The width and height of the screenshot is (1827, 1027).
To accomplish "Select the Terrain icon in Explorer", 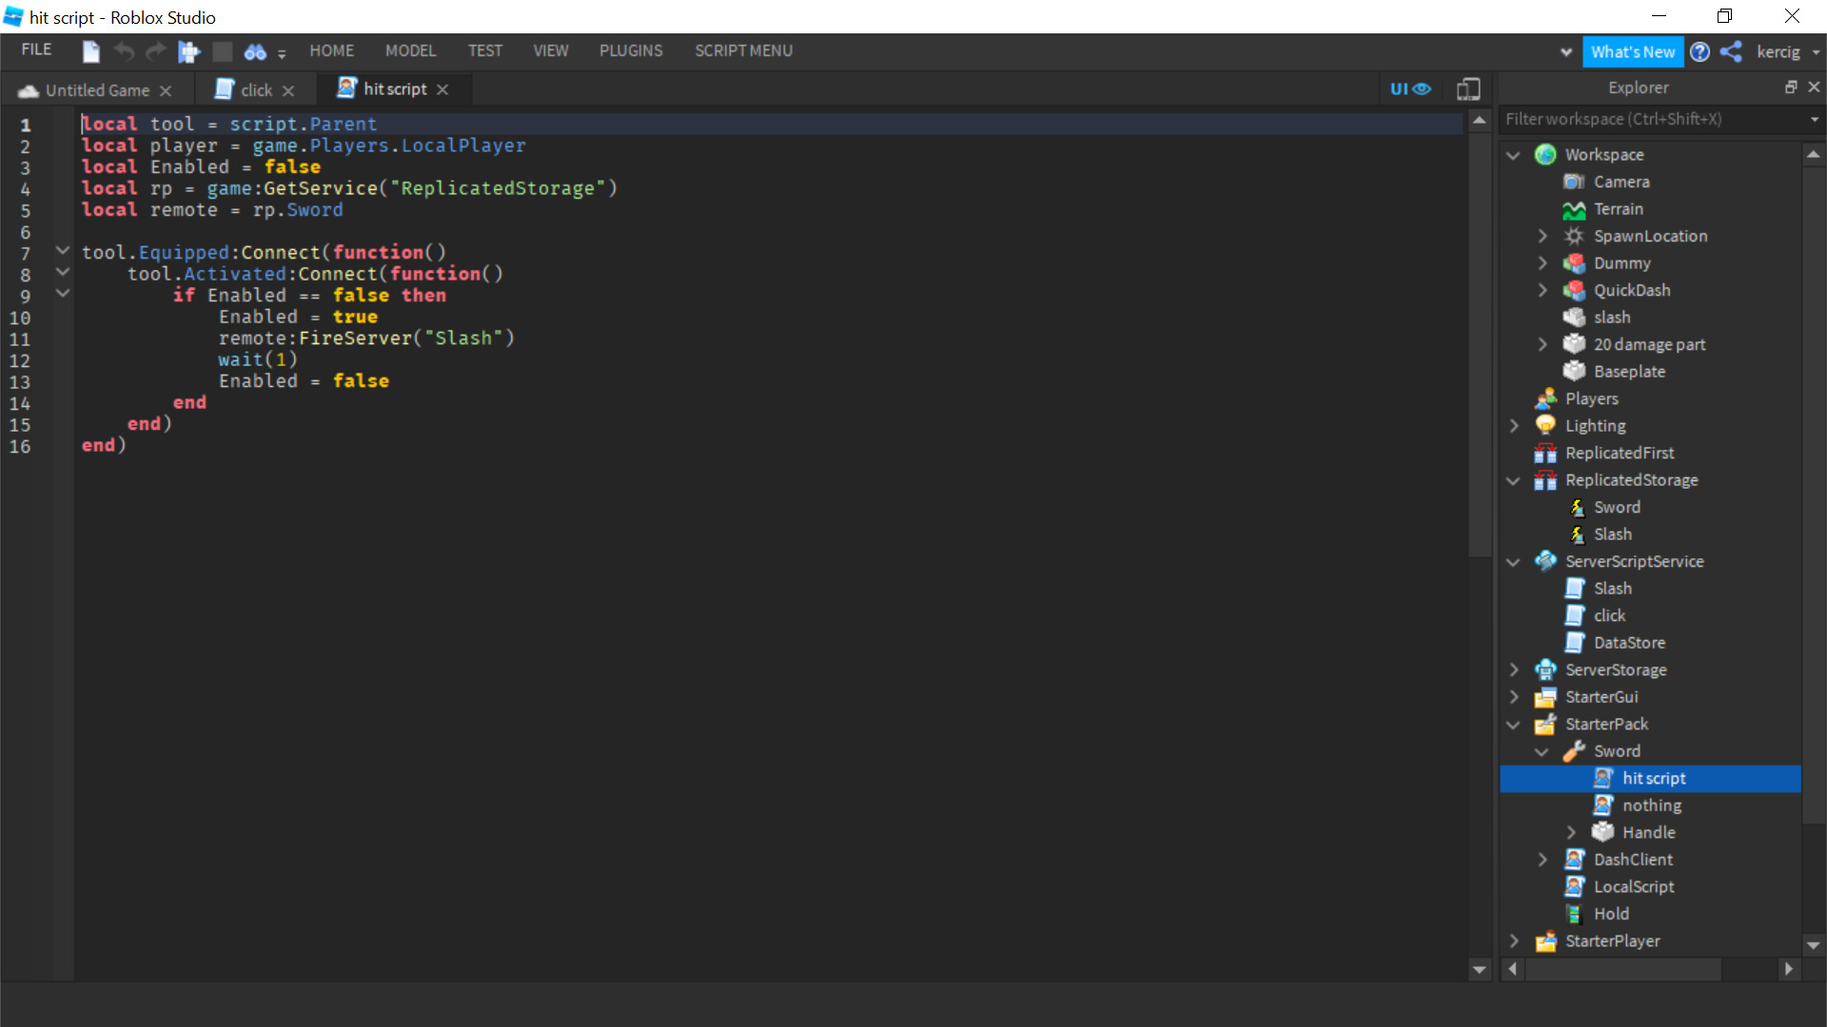I will pos(1575,209).
